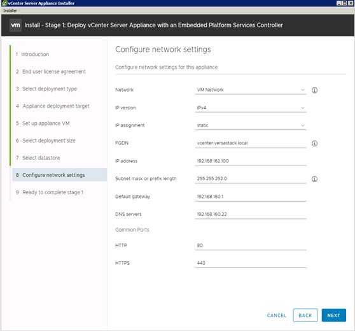Select step 9 Ready to complete stage 1
This screenshot has width=355, height=331.
(x=50, y=192)
